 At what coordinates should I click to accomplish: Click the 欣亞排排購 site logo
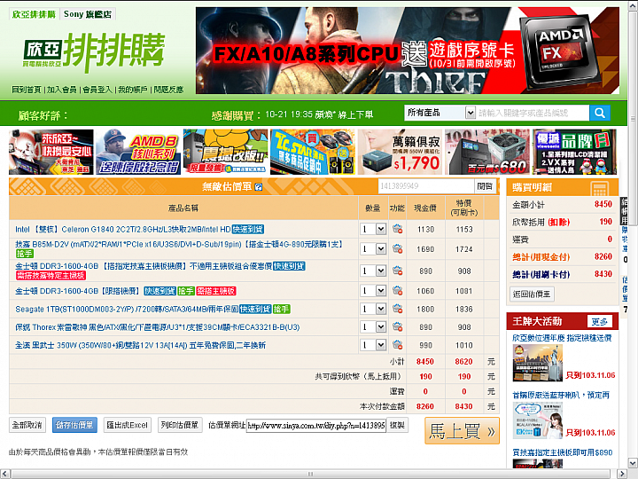click(94, 51)
